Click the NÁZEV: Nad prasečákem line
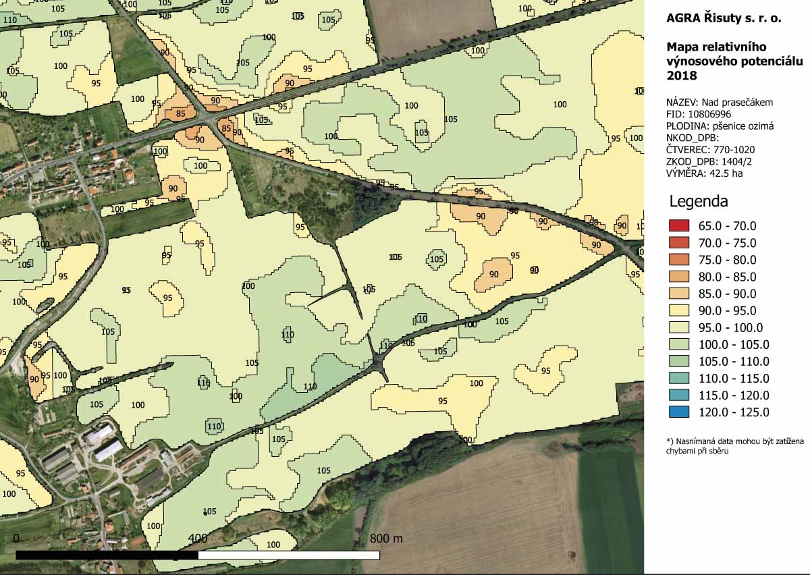Screen dimensions: 810x575 point(719,103)
